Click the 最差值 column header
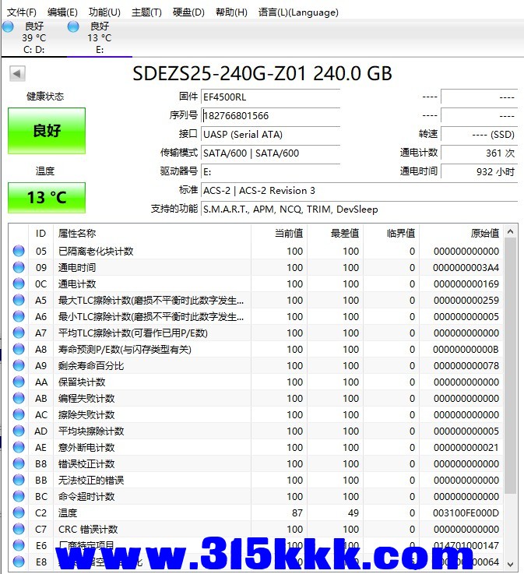The width and height of the screenshot is (524, 574). point(335,233)
